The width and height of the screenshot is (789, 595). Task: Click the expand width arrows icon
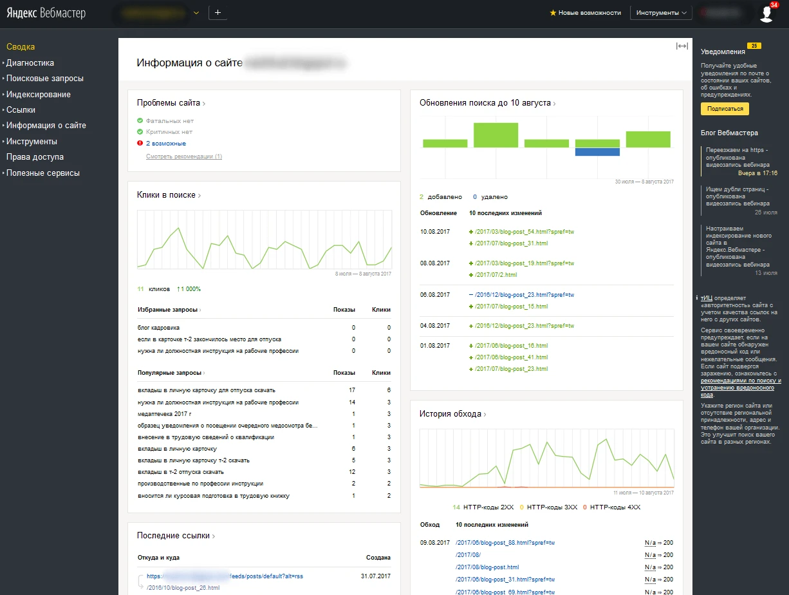(682, 46)
